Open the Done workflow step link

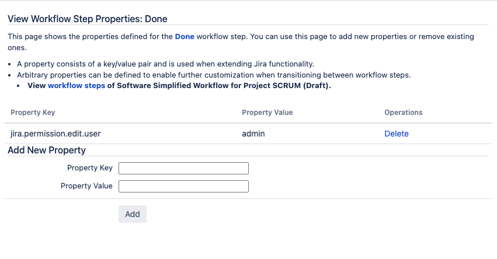[184, 36]
